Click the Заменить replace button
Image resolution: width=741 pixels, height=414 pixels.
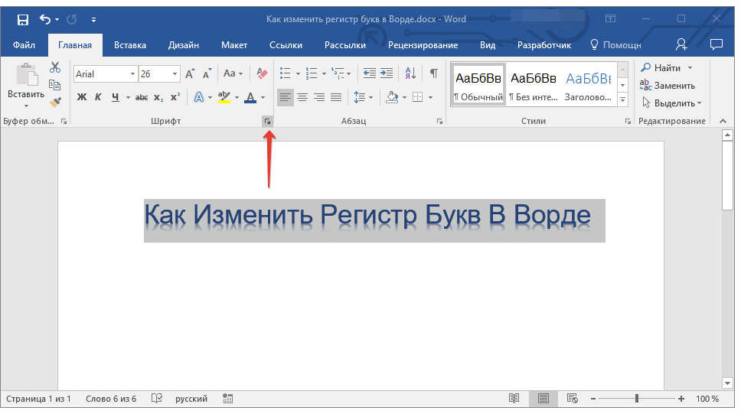(x=668, y=86)
